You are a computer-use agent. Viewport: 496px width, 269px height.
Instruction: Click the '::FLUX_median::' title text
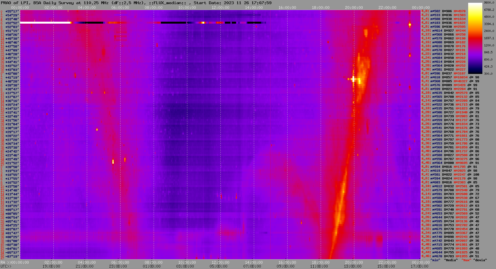[x=168, y=3]
